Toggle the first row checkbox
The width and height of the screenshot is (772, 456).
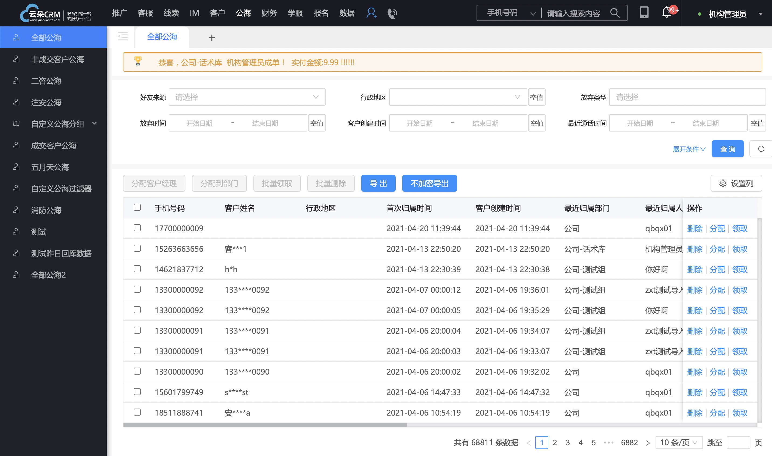(x=137, y=227)
